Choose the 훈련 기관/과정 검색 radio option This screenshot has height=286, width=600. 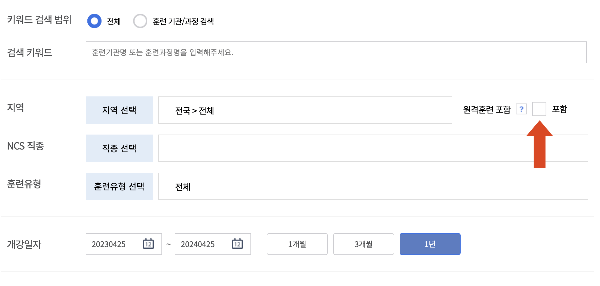pyautogui.click(x=140, y=21)
